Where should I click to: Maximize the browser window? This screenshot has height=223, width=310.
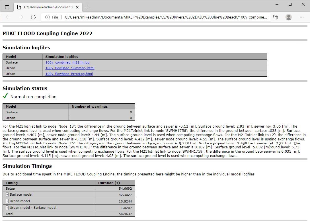pos(290,4)
